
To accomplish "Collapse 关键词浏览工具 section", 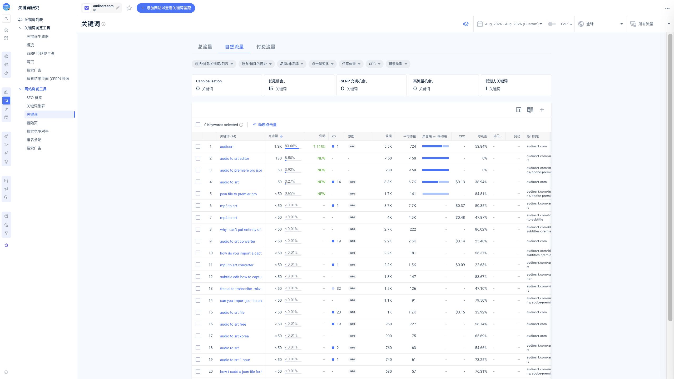I will [20, 28].
